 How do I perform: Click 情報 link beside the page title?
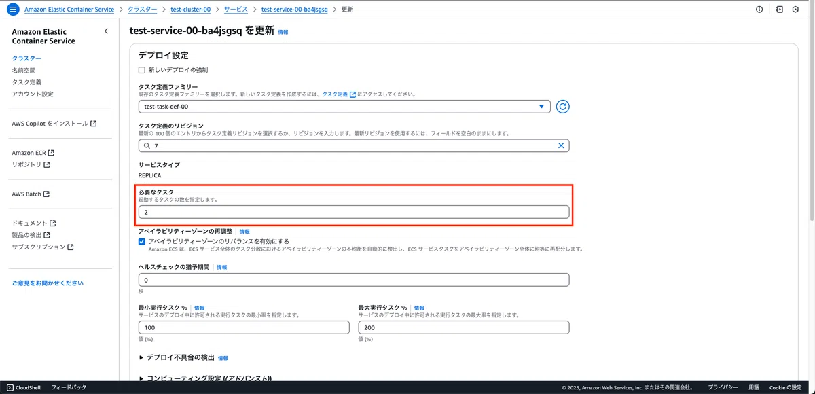click(283, 32)
